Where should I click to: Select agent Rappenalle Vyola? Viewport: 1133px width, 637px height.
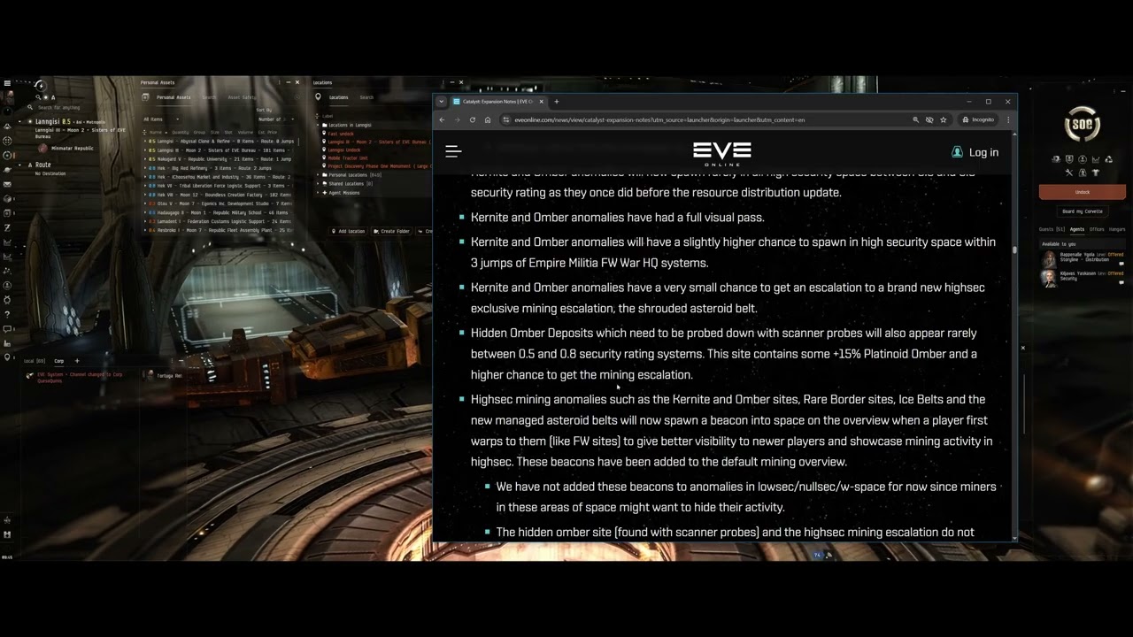tap(1083, 258)
